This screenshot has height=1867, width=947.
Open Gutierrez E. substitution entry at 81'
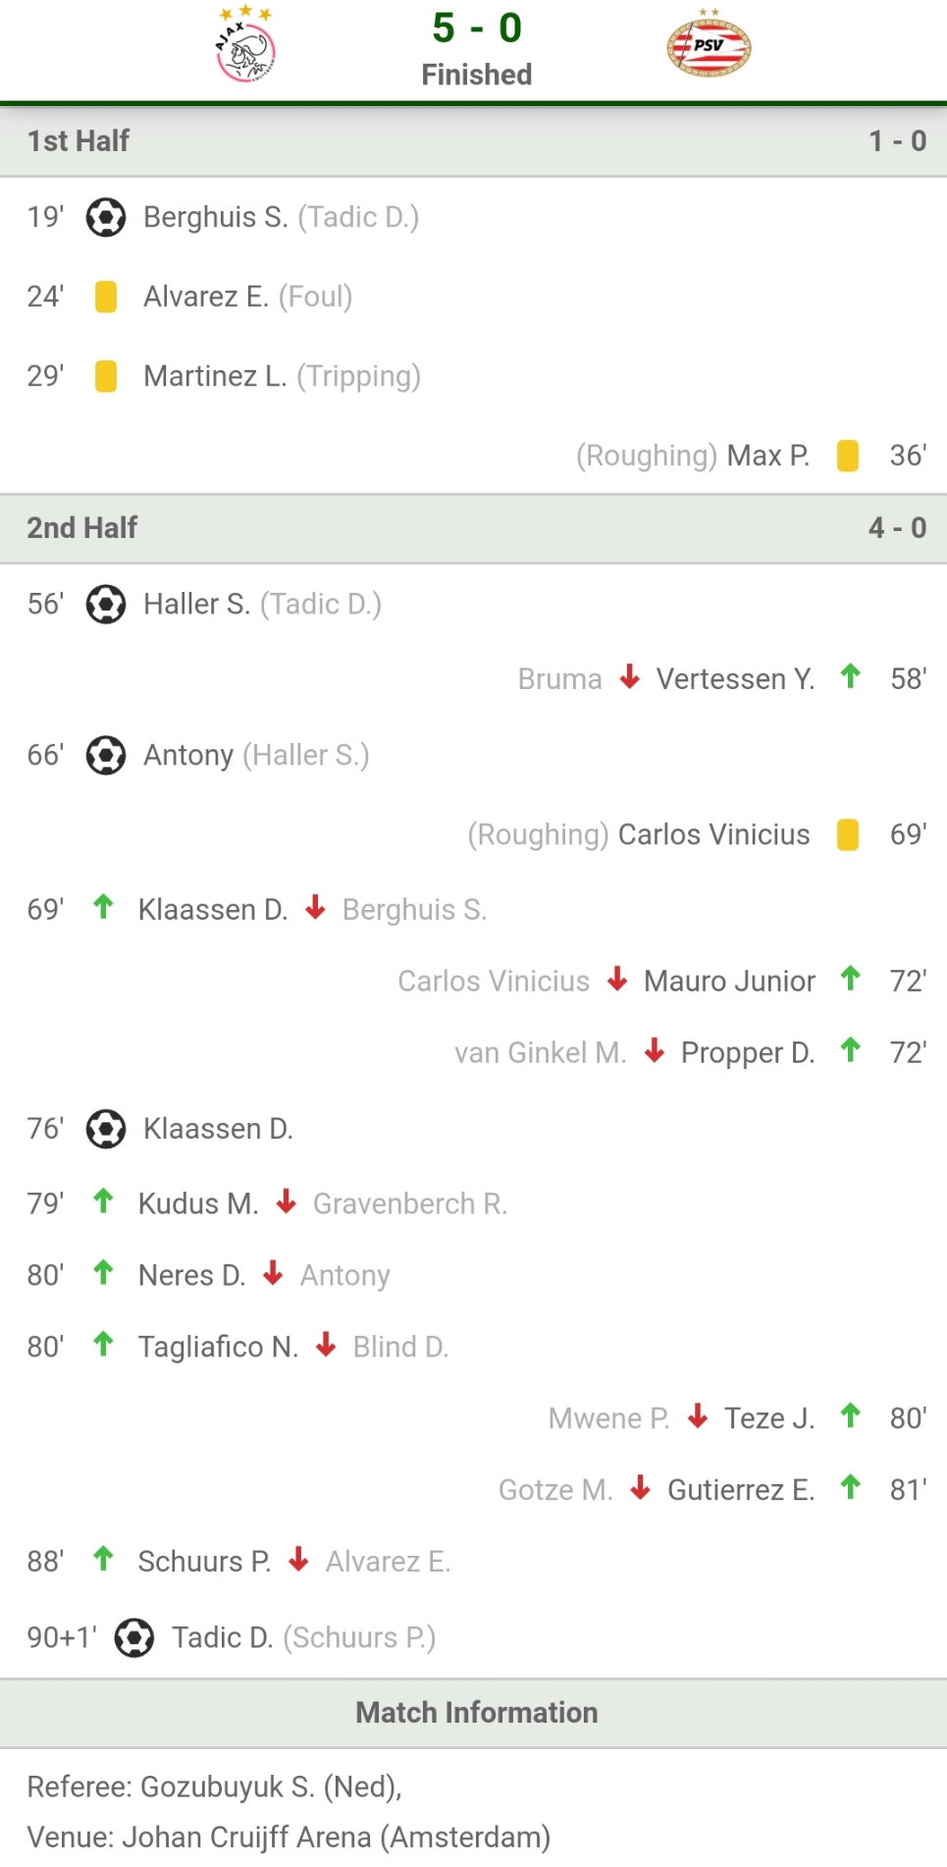(741, 1490)
